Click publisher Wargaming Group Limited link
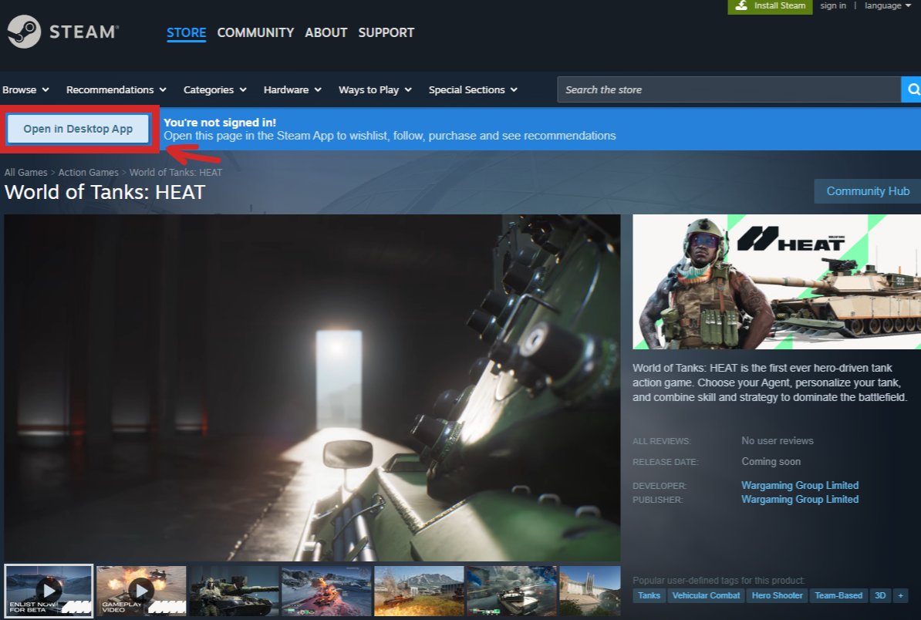This screenshot has height=620, width=921. point(800,499)
